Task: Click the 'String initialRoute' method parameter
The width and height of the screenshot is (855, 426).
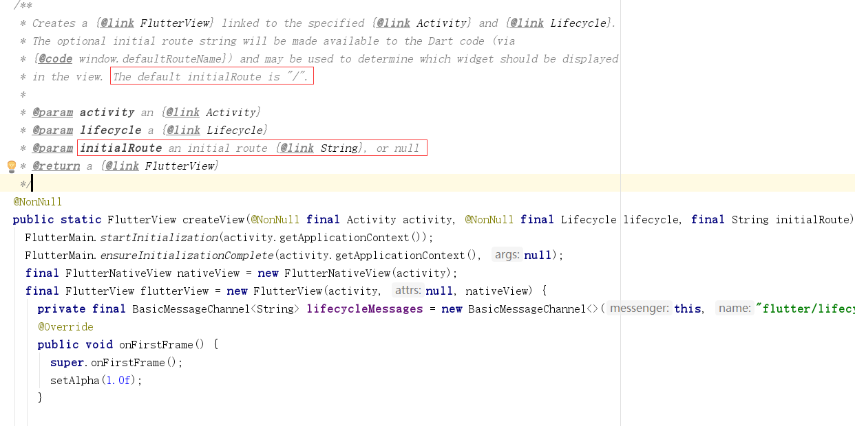Action: (x=792, y=220)
